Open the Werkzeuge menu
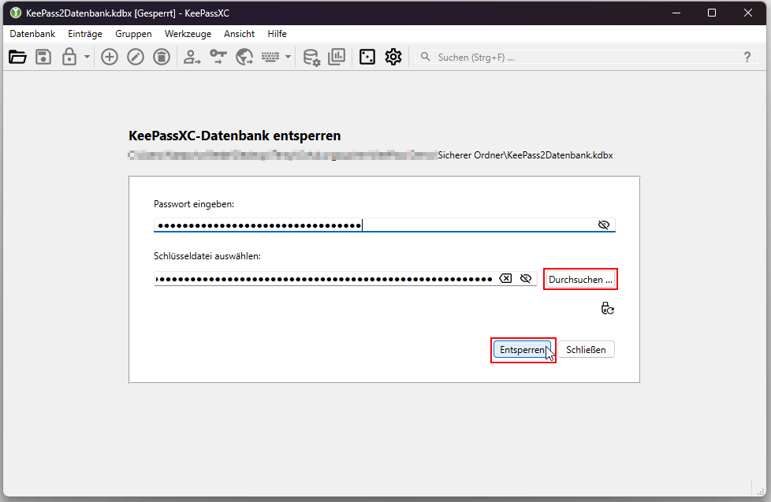 click(x=188, y=34)
